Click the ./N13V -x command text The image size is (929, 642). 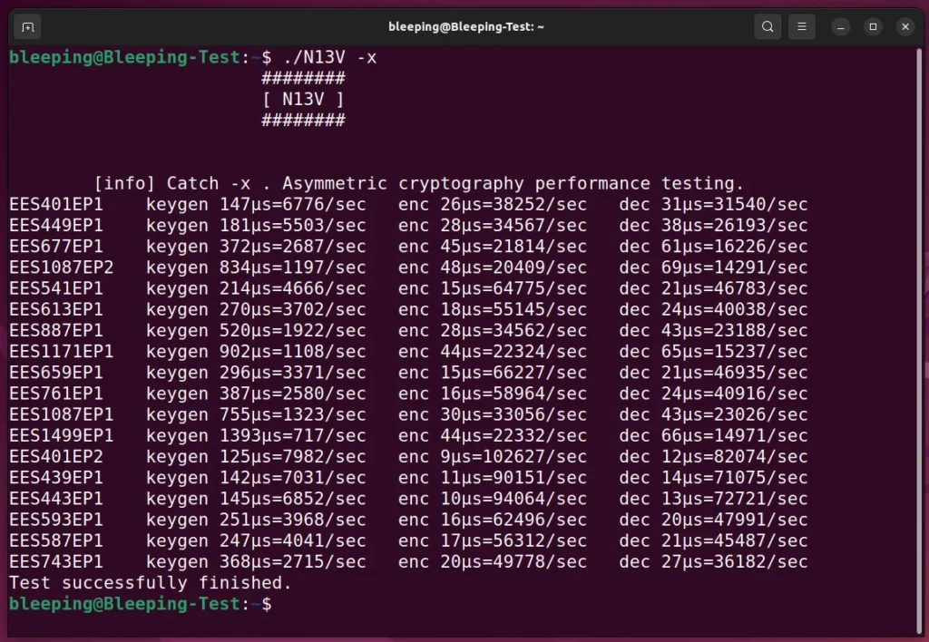(330, 57)
